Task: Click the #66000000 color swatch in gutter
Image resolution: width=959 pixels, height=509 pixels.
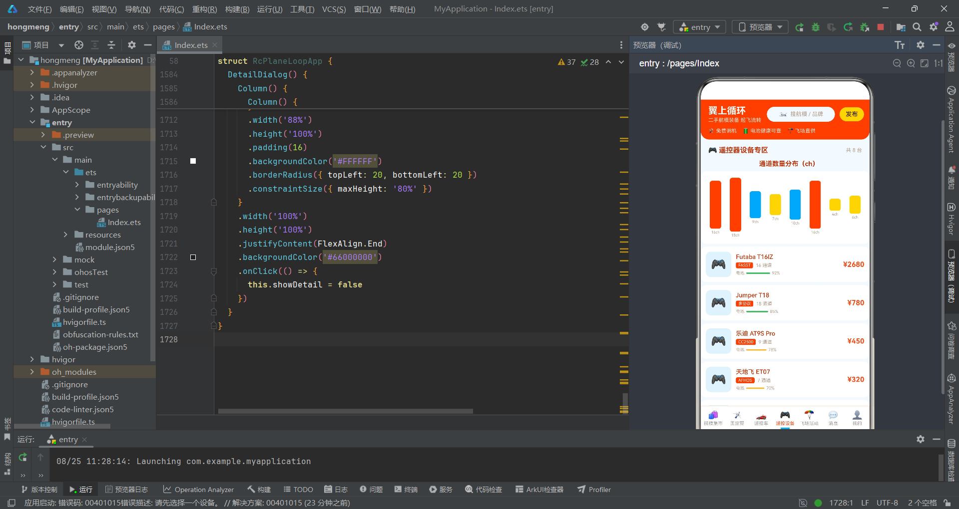Action: coord(193,257)
